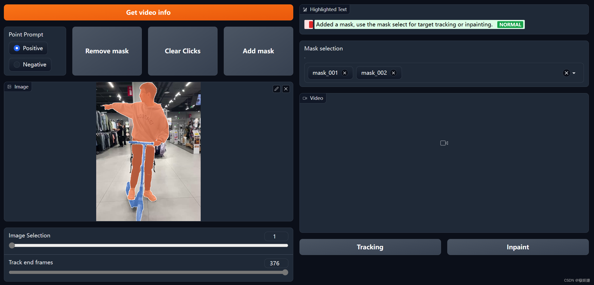The height and width of the screenshot is (285, 594).
Task: Remove mask_002 tag using its X
Action: pos(393,73)
